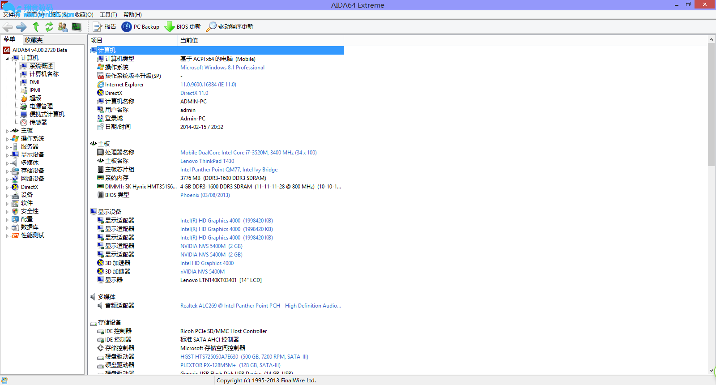Open Intel Panther Point QM77 chipset link
The width and height of the screenshot is (716, 385).
(229, 170)
